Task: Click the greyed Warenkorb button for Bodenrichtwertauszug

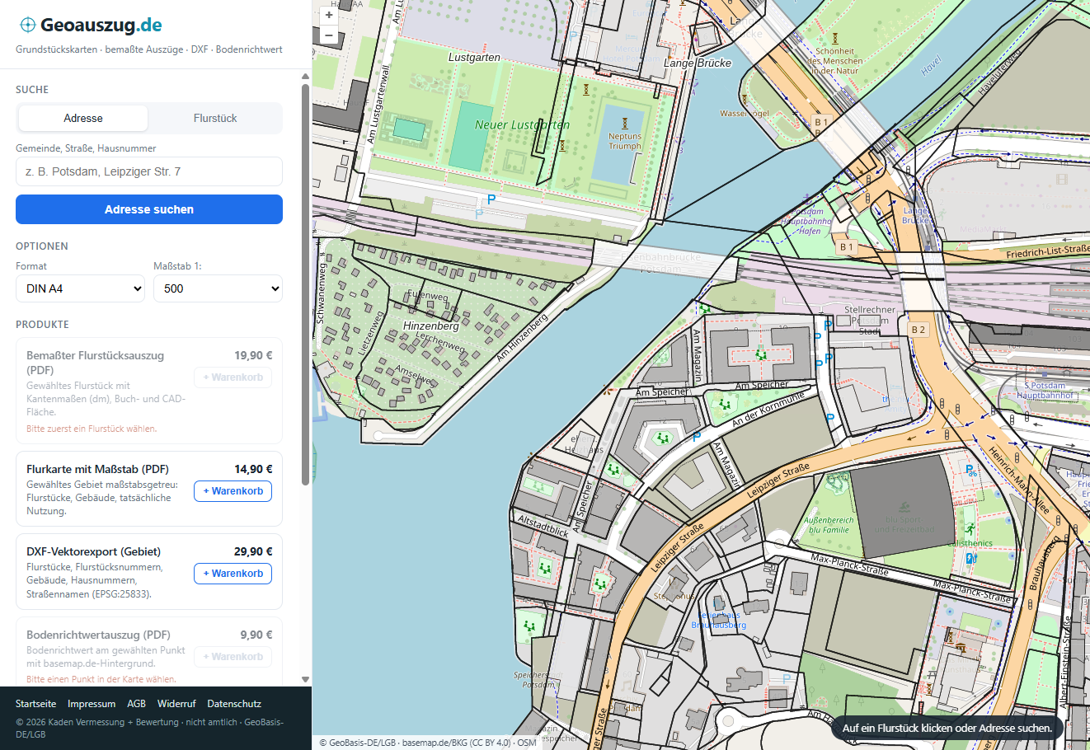Action: point(233,657)
